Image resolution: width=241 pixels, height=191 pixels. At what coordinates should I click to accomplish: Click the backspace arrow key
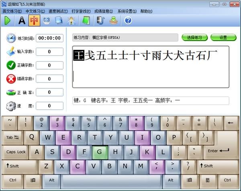(231, 123)
